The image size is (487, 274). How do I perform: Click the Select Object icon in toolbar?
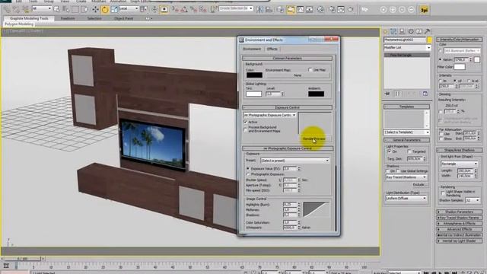click(x=56, y=10)
